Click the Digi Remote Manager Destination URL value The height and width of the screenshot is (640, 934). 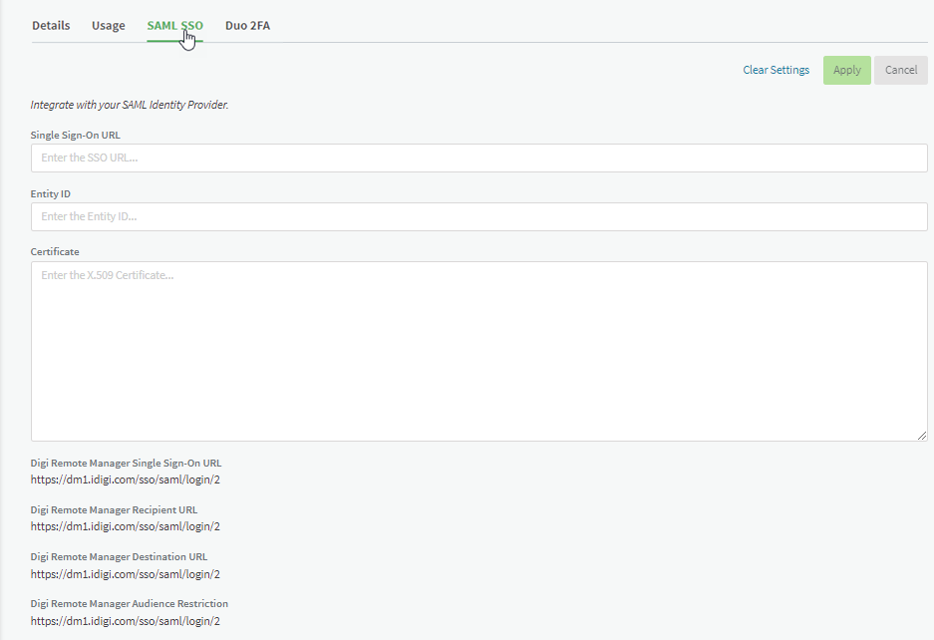125,574
